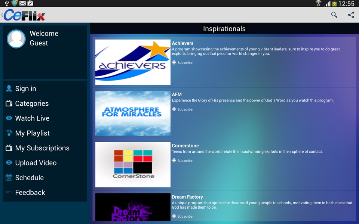Open the Atmosphere for Miracles thumbnail
Image resolution: width=359 pixels, height=224 pixels.
point(133,113)
